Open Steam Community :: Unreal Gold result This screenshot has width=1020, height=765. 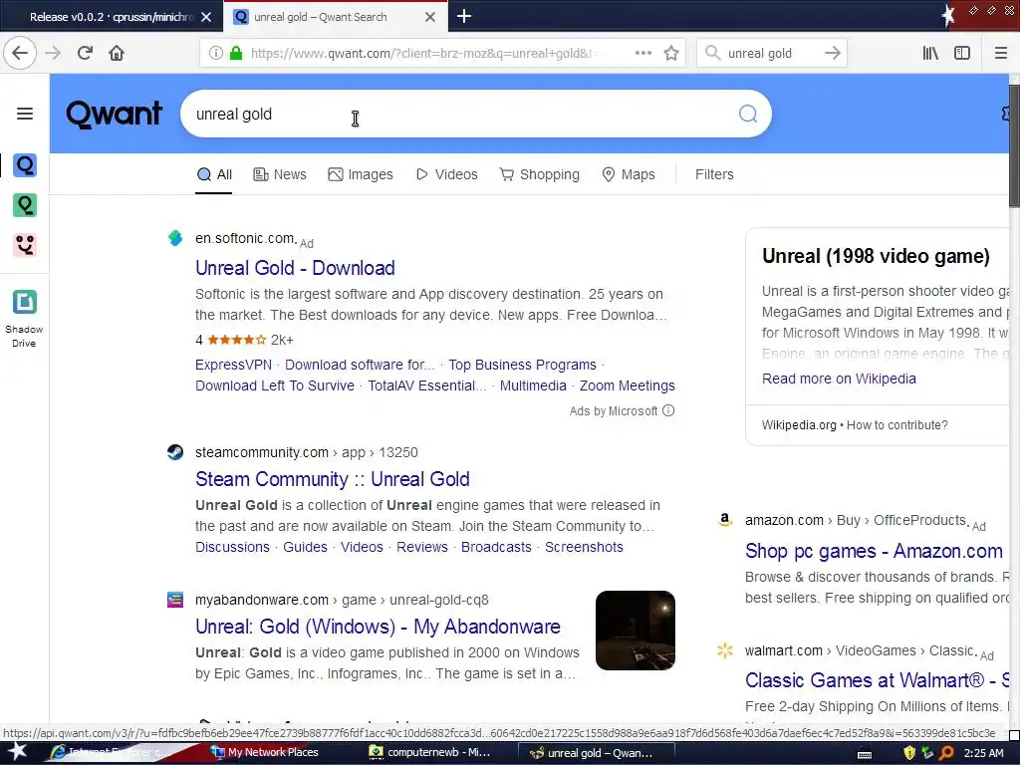332,479
